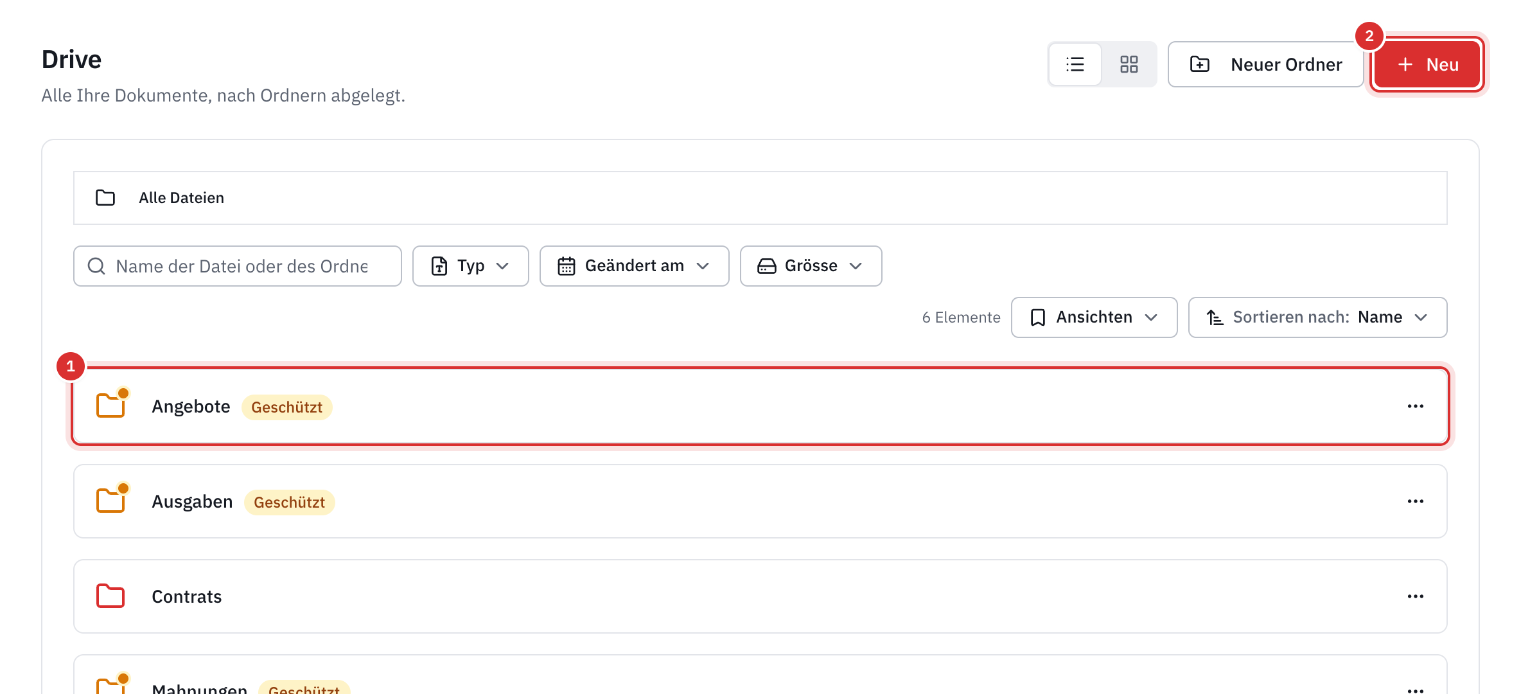Open the Typ filter dropdown
1521x694 pixels.
pyautogui.click(x=470, y=266)
